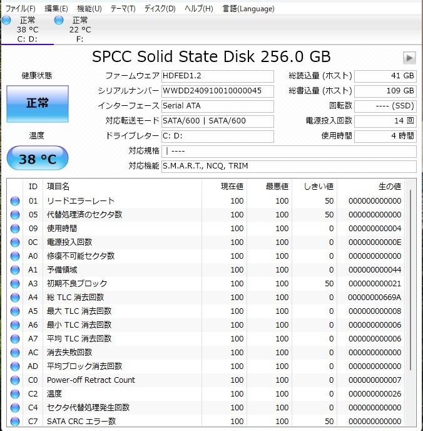
Task: Click status orb for row AD 平均ブロック消去回数
Action: coord(15,366)
